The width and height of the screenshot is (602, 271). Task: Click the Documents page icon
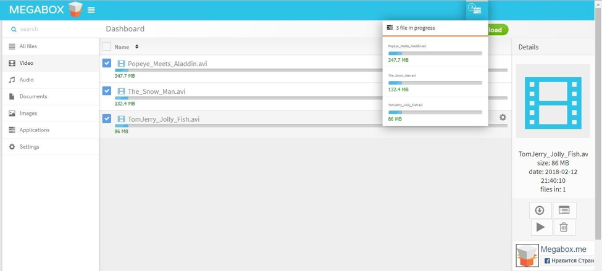[x=12, y=97]
